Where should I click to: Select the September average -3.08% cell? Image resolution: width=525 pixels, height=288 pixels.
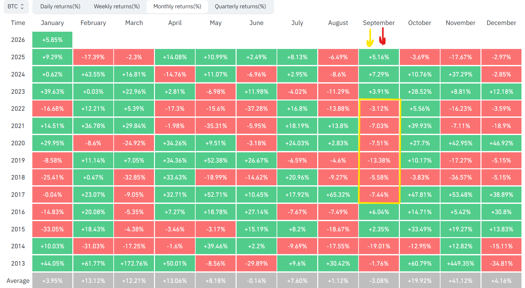pyautogui.click(x=379, y=281)
